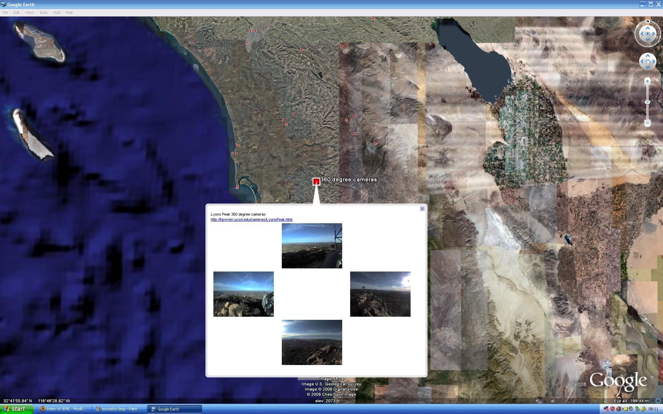Click the 08:11 taskbar clock
The width and height of the screenshot is (663, 414).
653,409
